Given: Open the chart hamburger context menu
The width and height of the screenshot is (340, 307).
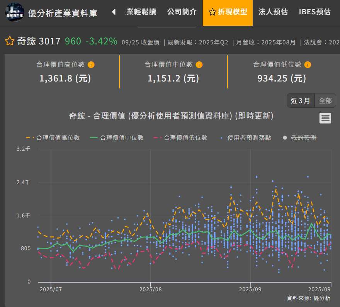Looking at the screenshot, I should 325,118.
